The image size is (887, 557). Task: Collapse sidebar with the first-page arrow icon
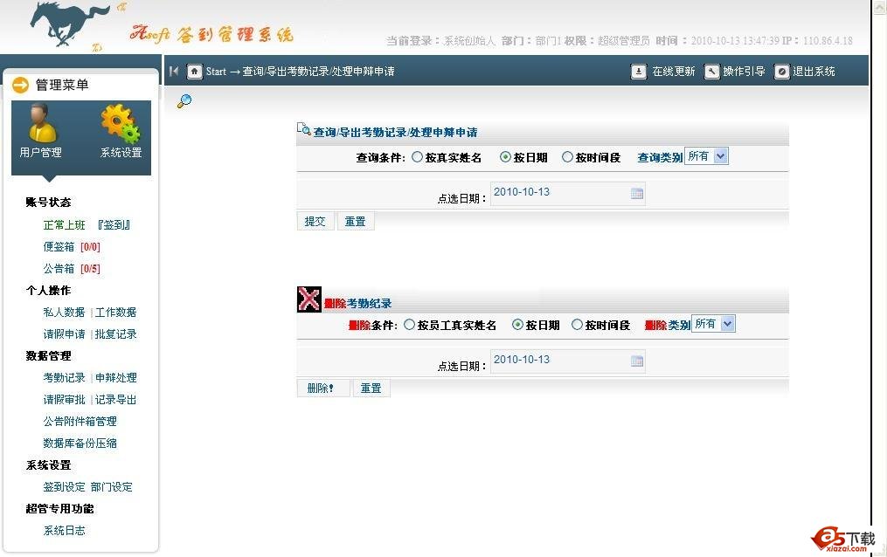pyautogui.click(x=174, y=72)
